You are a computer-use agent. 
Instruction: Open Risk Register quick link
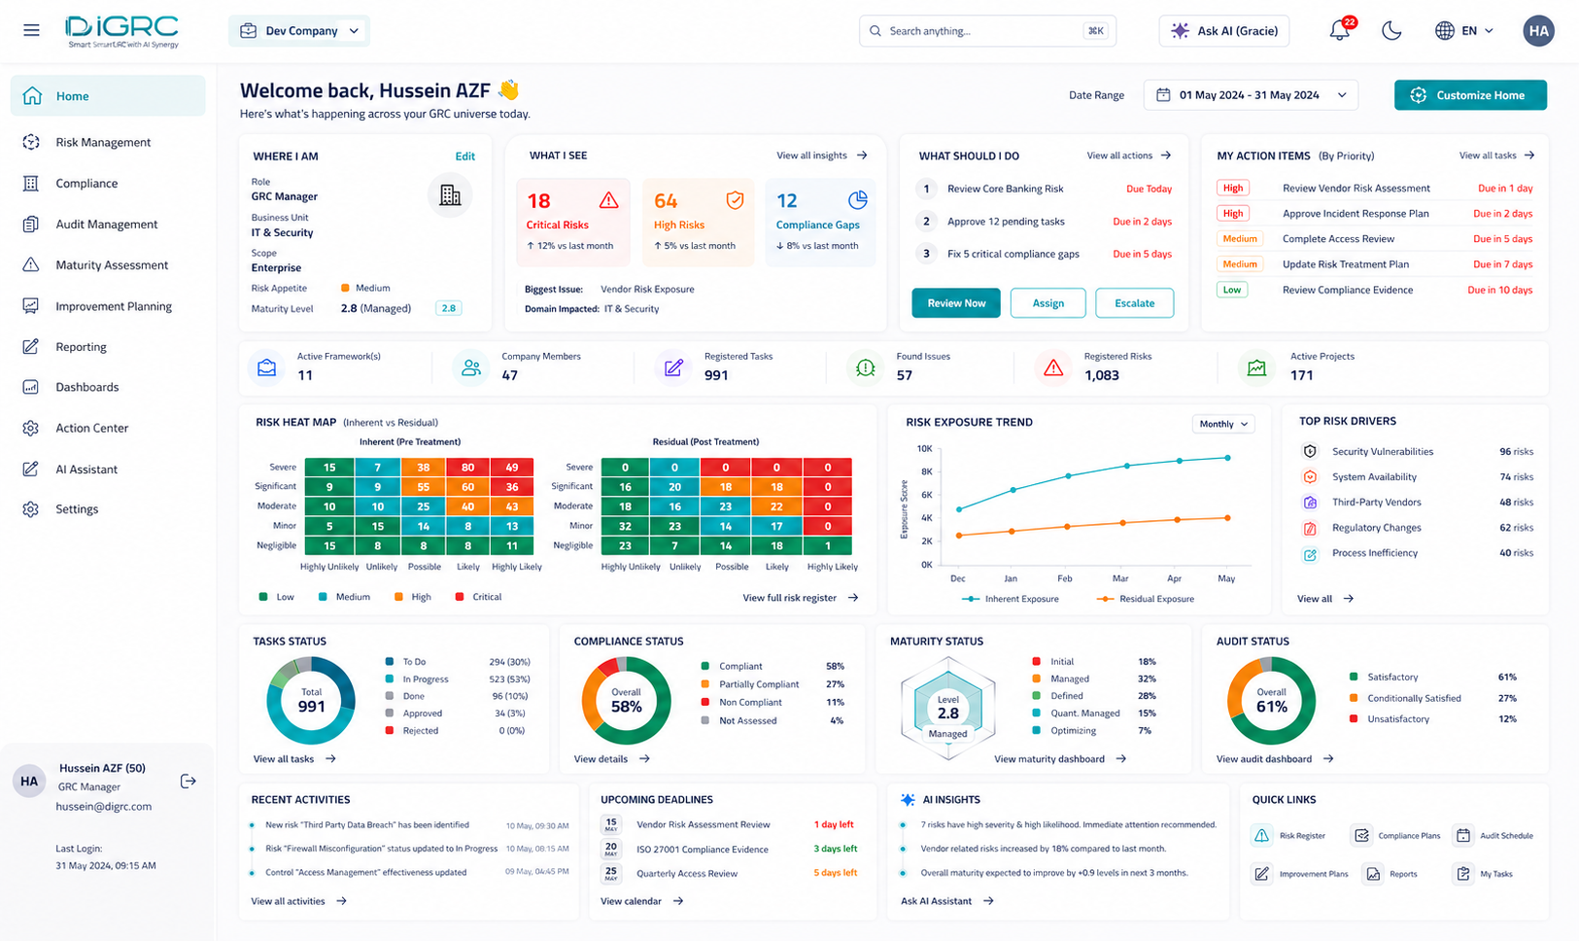tap(1289, 835)
